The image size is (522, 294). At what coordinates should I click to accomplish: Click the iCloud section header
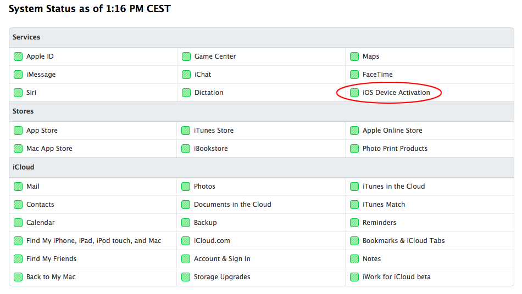pyautogui.click(x=23, y=167)
